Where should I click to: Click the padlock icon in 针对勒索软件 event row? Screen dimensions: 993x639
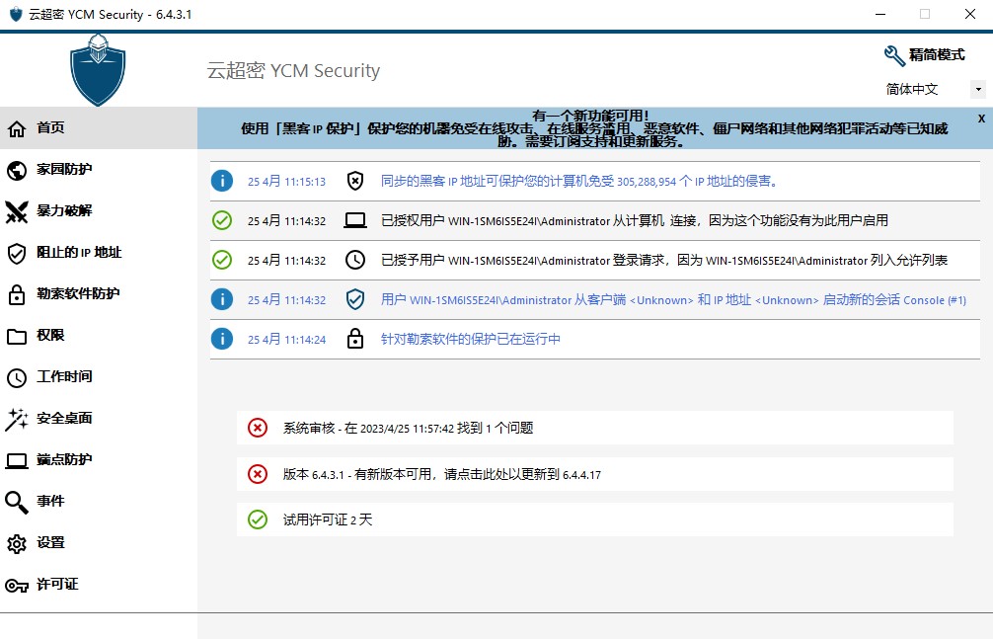(355, 339)
